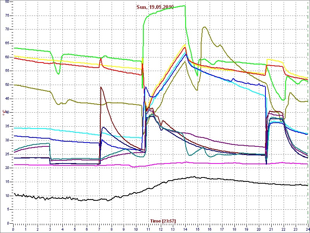The width and height of the screenshot is (310, 233).
Task: Choose hour 12 on the time axis
Action: [x=160, y=229]
